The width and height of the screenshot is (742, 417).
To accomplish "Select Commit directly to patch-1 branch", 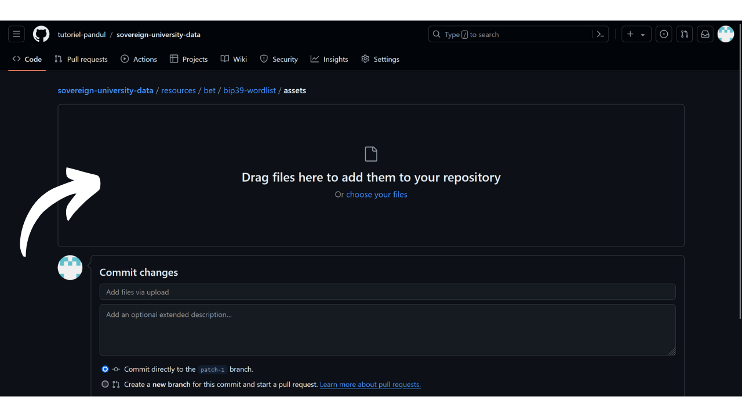I will pyautogui.click(x=105, y=369).
